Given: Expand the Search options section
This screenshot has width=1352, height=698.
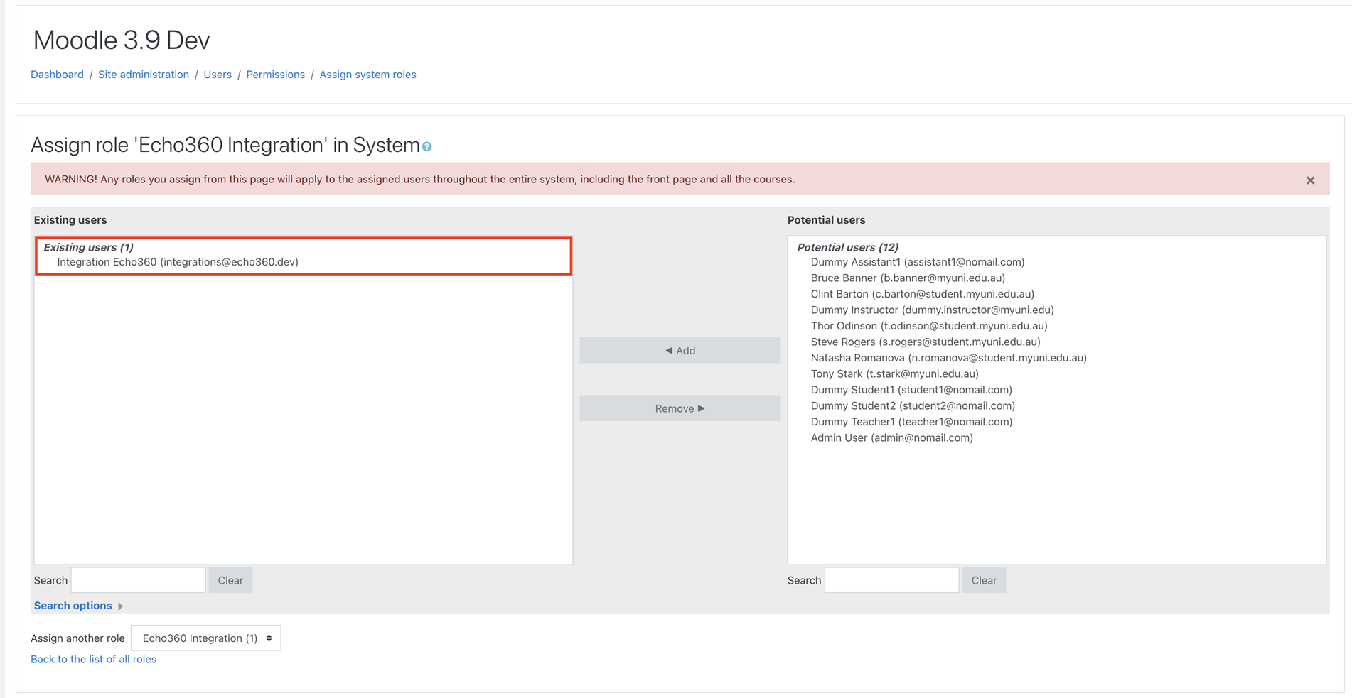Looking at the screenshot, I should [78, 606].
